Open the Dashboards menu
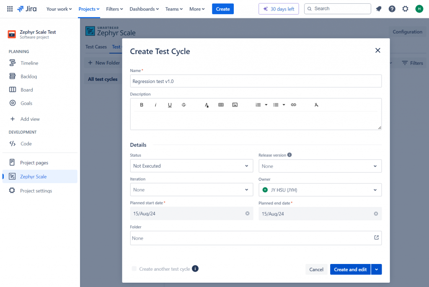Viewport: 429px width, 287px height. click(x=144, y=9)
